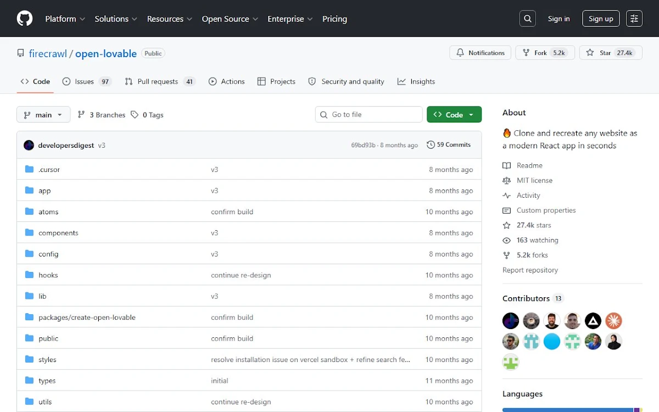The image size is (659, 412).
Task: Open the app folder
Action: pyautogui.click(x=44, y=191)
